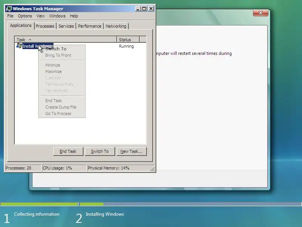Sort by the Status column header

[x=128, y=40]
